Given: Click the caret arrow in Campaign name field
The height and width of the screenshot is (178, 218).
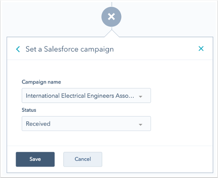Looking at the screenshot, I should [x=141, y=96].
